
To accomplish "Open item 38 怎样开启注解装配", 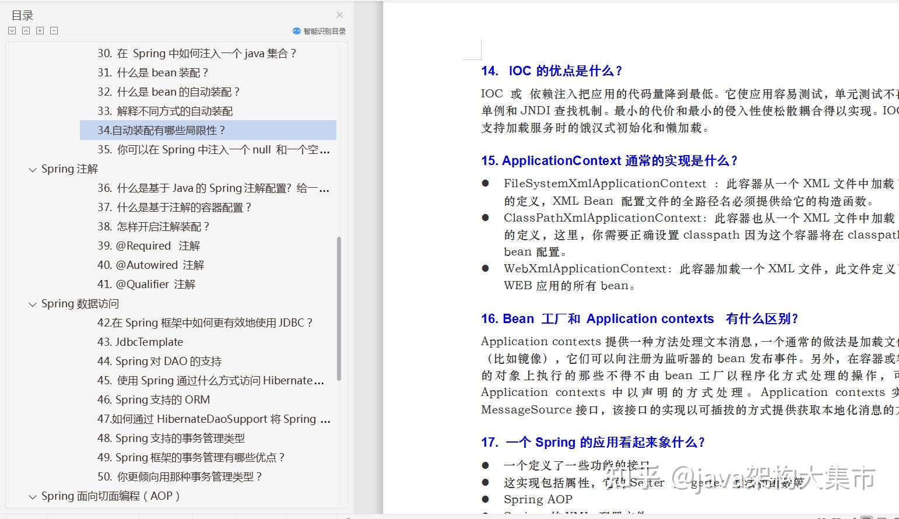I will (x=153, y=227).
